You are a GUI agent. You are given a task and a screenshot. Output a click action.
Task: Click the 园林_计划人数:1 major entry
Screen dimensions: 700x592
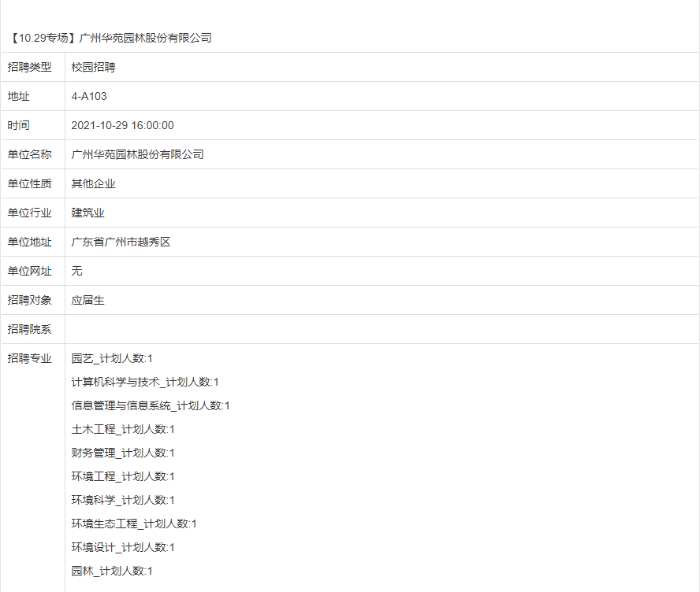[x=112, y=572]
